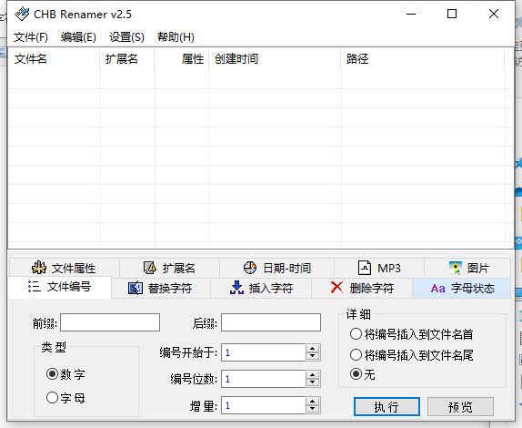Click the replace icon on 替换字符 tab
This screenshot has height=428, width=522.
click(136, 288)
